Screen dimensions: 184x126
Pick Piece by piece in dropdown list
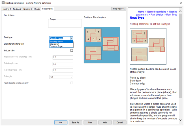[56, 41]
